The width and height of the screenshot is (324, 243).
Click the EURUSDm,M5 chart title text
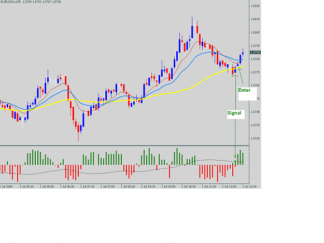[10, 2]
